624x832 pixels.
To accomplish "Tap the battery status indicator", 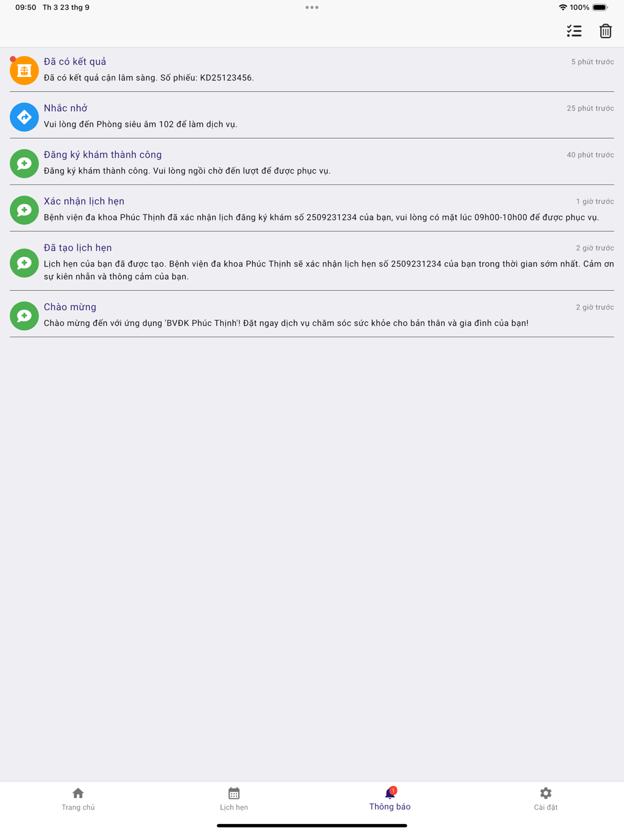I will tap(600, 7).
